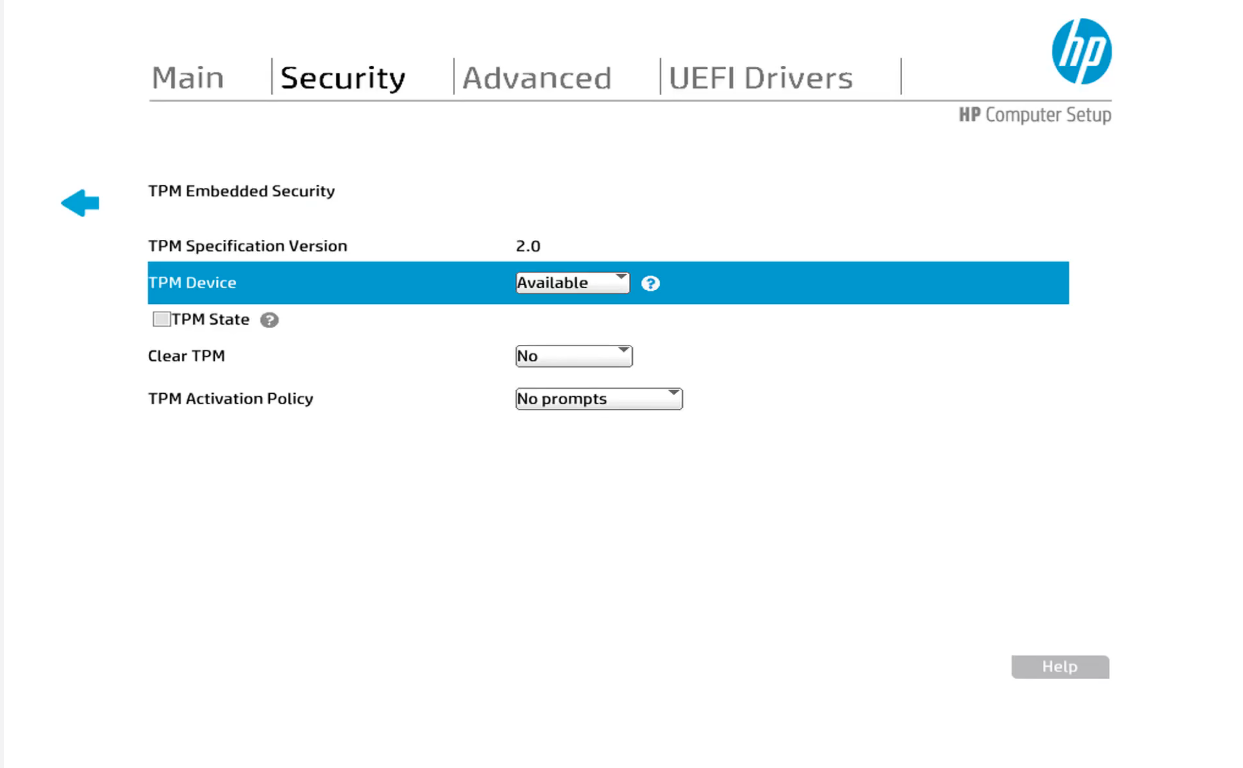This screenshot has width=1243, height=768.
Task: Expand the Clear TPM dropdown
Action: [573, 356]
